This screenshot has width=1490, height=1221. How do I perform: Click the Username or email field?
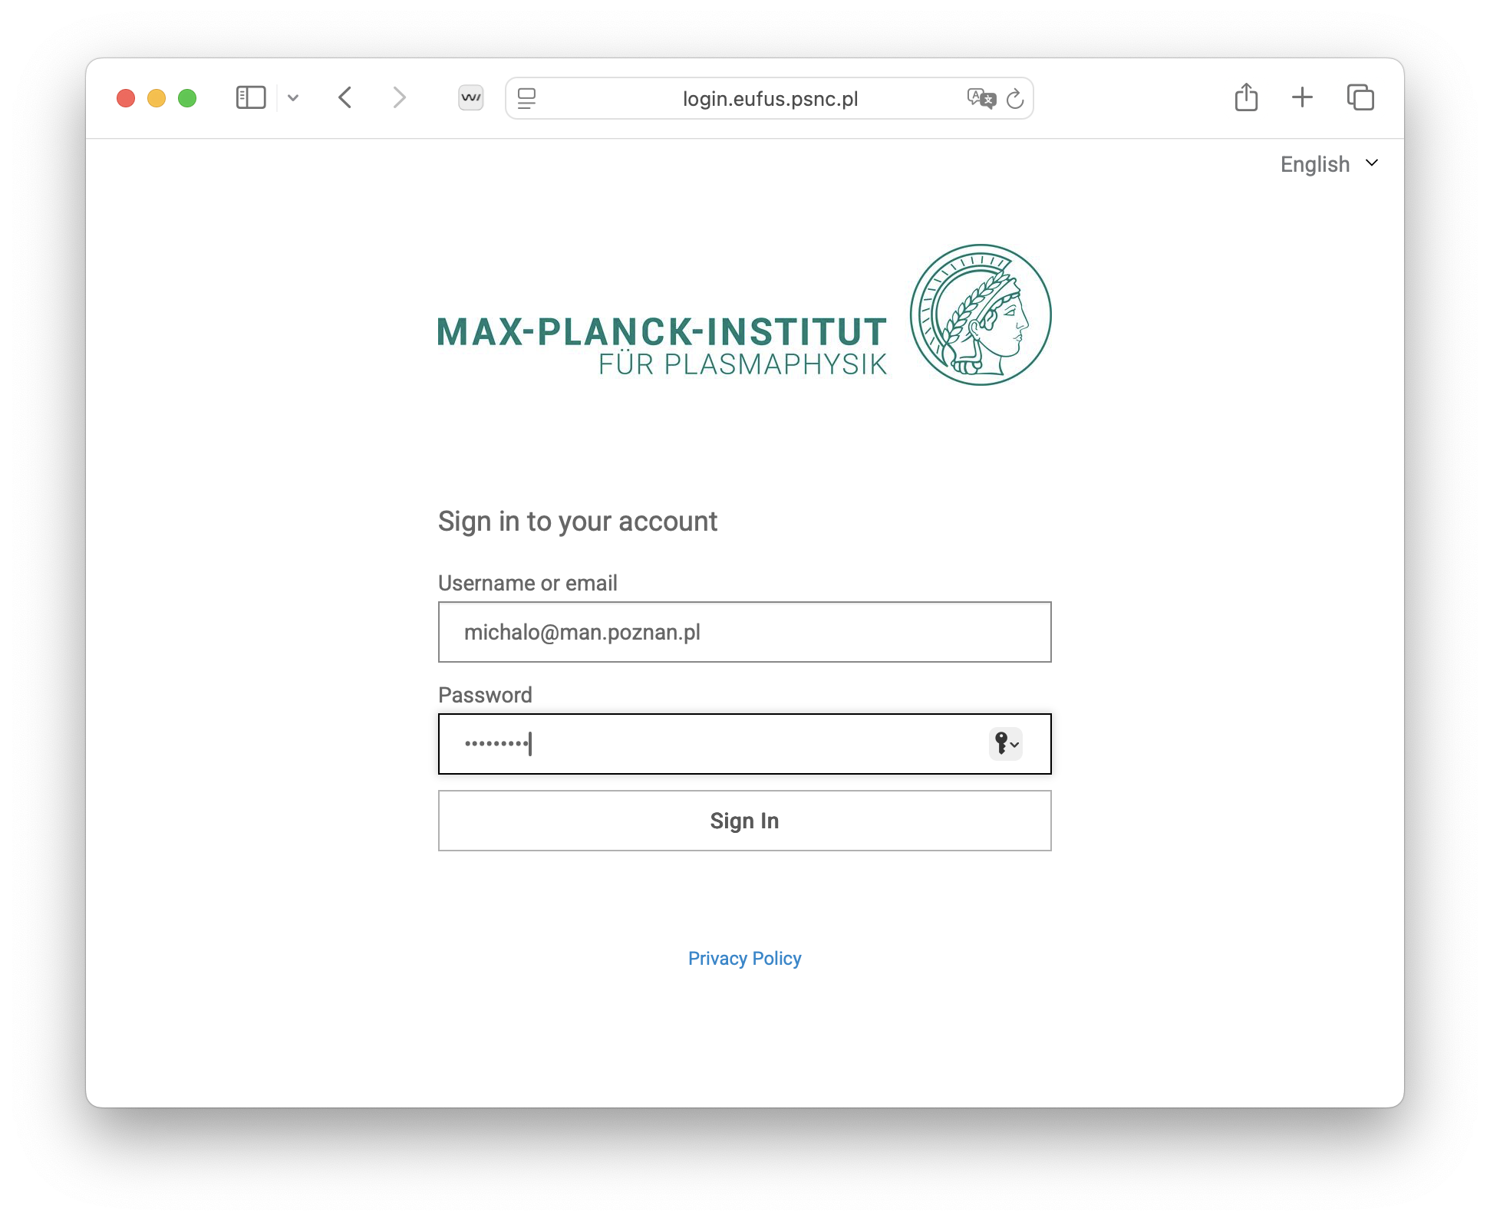tap(744, 632)
